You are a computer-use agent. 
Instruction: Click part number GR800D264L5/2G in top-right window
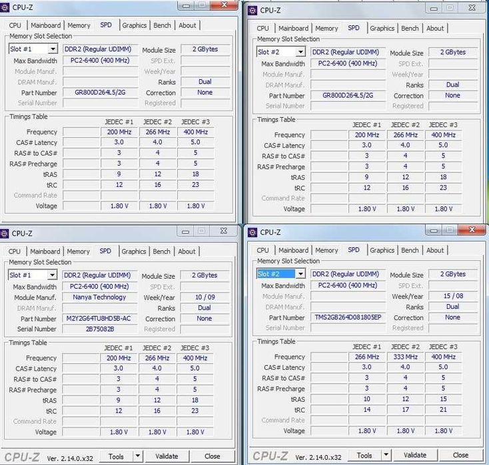coord(348,96)
